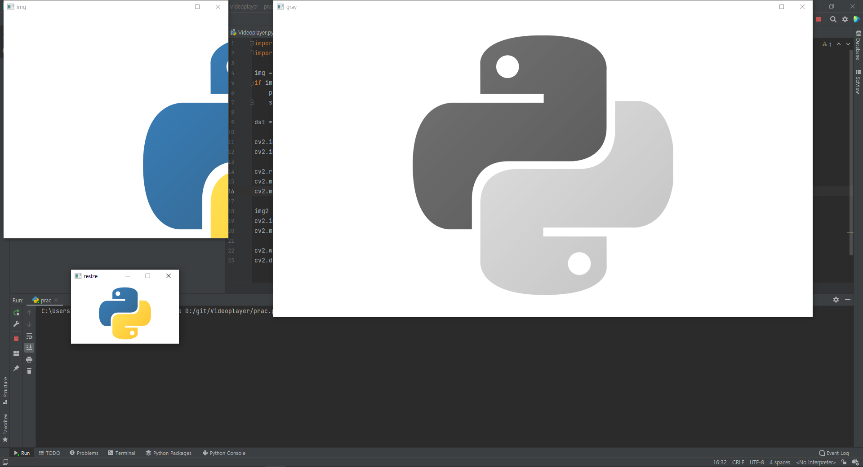Collapse the if block fold on line 5
The height and width of the screenshot is (467, 863).
(252, 83)
